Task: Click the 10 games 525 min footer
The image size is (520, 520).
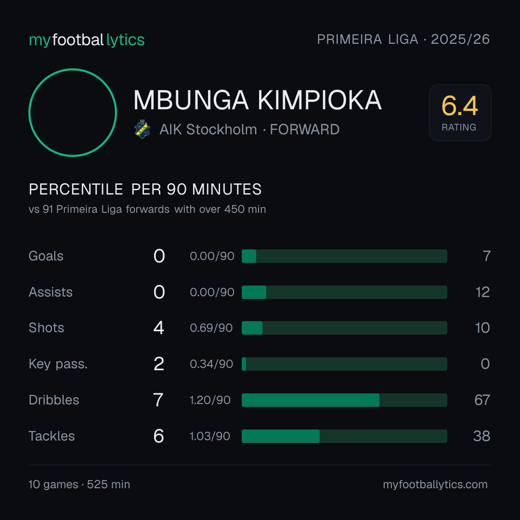Action: pyautogui.click(x=79, y=484)
